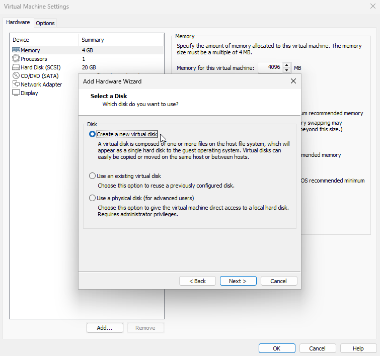Close the Virtual Machine Settings window
Viewport: 380px width, 356px height.
tap(372, 7)
